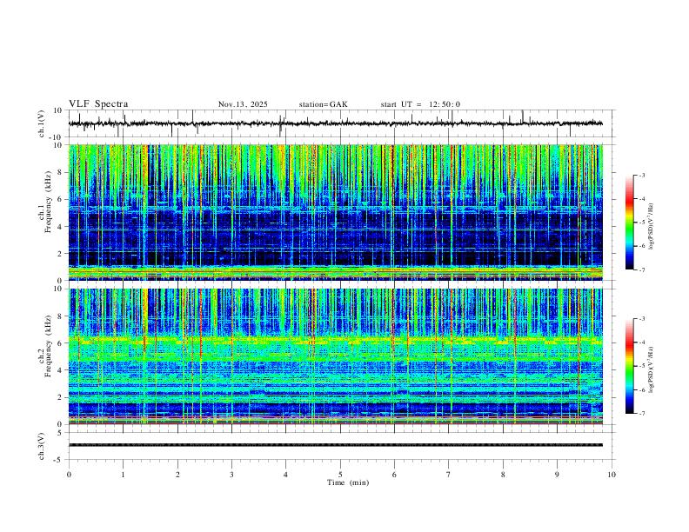
Task: Select the "Time (min)" axis label
Action: click(x=348, y=482)
